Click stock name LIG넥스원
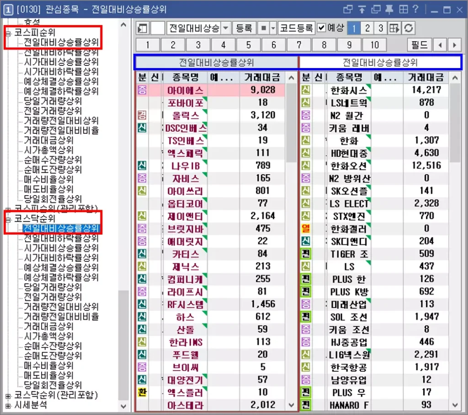The width and height of the screenshot is (468, 415). tap(349, 354)
